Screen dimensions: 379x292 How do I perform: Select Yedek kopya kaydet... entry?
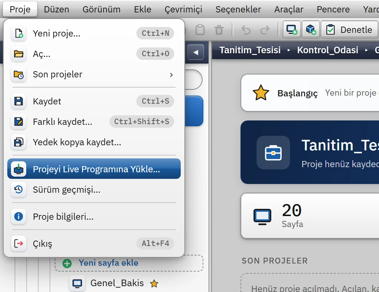94,142
